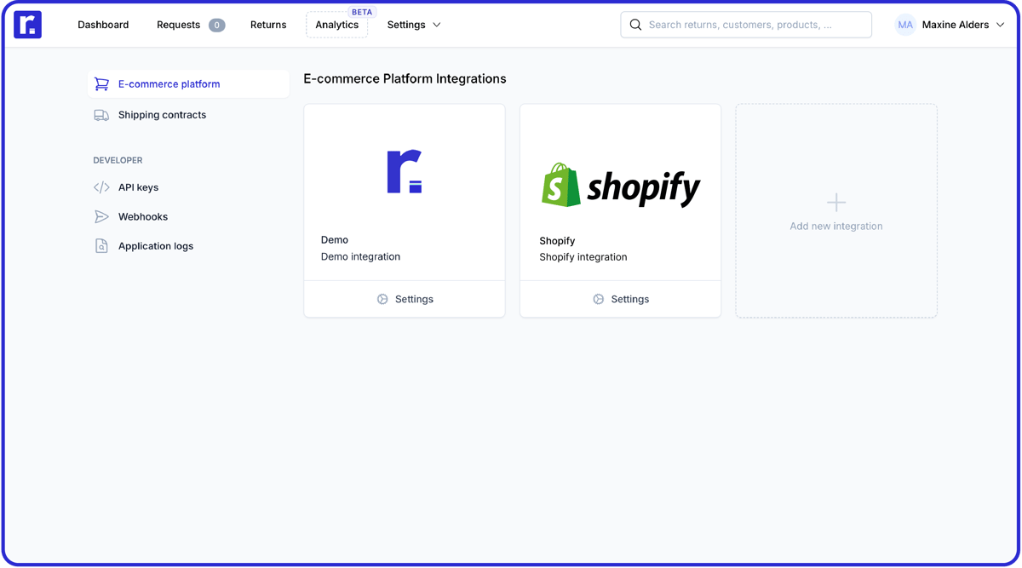Open the Maxine Alders account menu
Viewport: 1022px width, 568px height.
click(950, 25)
